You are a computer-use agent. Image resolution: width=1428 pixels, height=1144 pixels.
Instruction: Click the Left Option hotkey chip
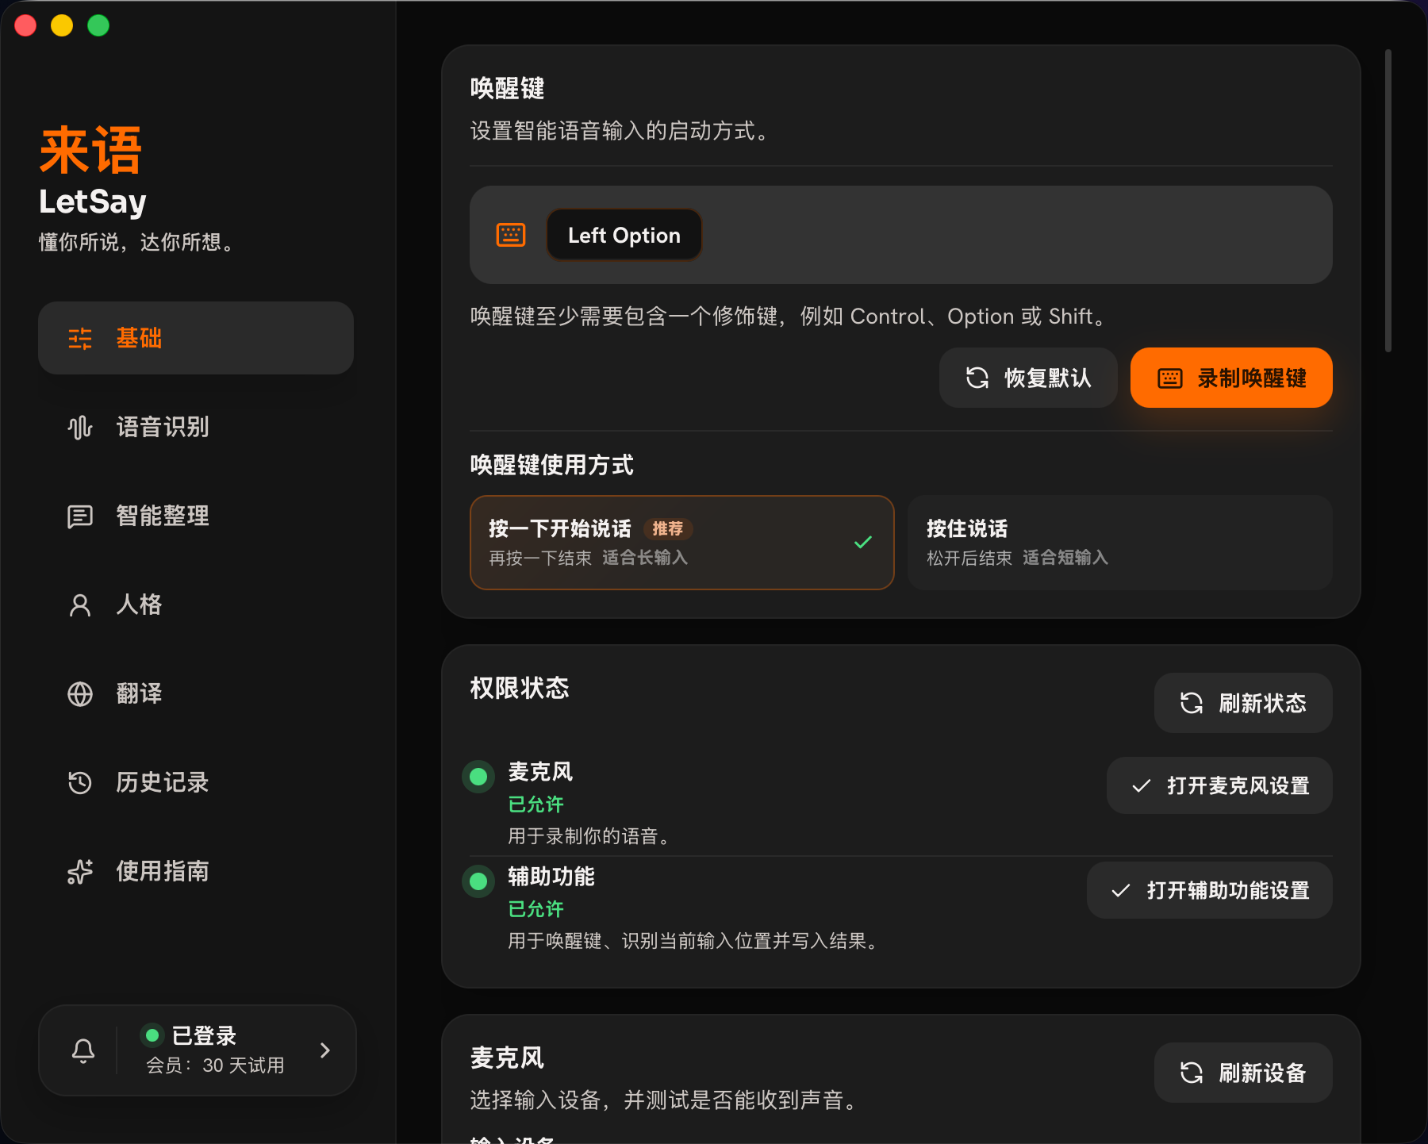tap(624, 235)
